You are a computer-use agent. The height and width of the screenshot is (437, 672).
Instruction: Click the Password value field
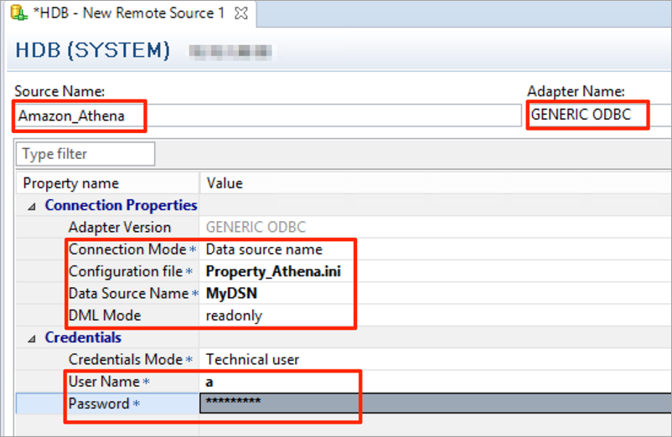click(436, 404)
